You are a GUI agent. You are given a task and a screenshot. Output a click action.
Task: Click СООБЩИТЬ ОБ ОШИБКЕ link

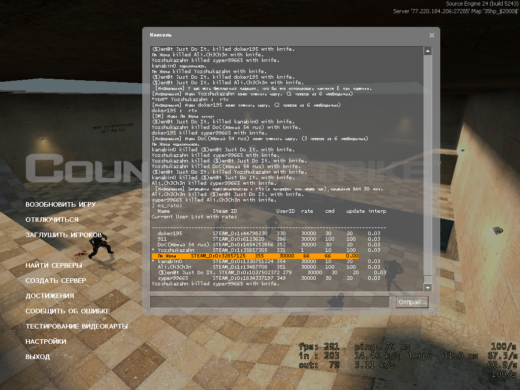[x=68, y=311]
